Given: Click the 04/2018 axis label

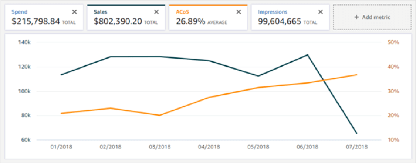Looking at the screenshot, I should (209, 147).
